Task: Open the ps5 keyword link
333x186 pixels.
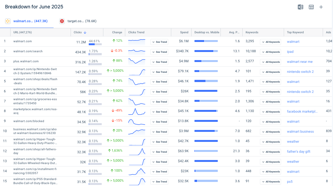Action: [x=289, y=181]
